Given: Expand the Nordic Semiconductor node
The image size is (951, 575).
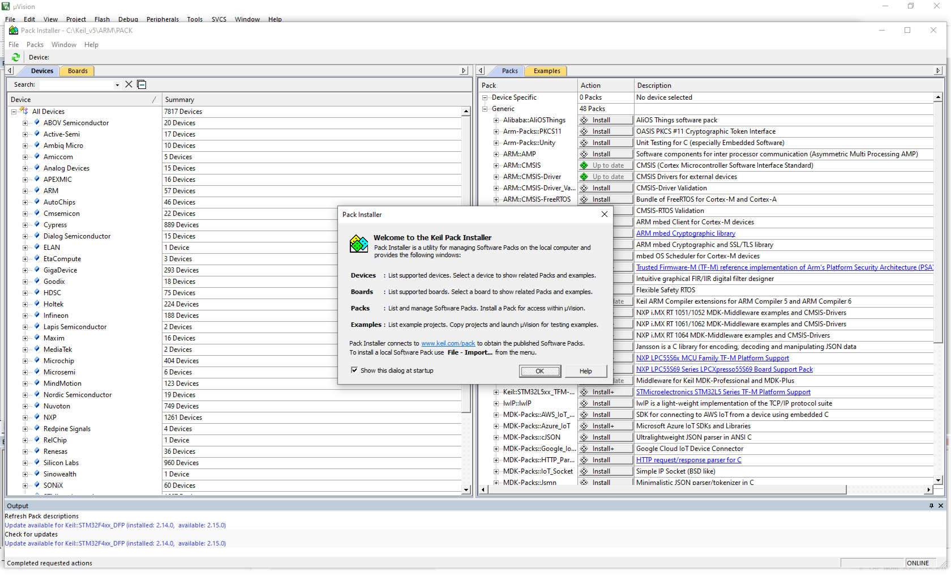Looking at the screenshot, I should coord(25,395).
